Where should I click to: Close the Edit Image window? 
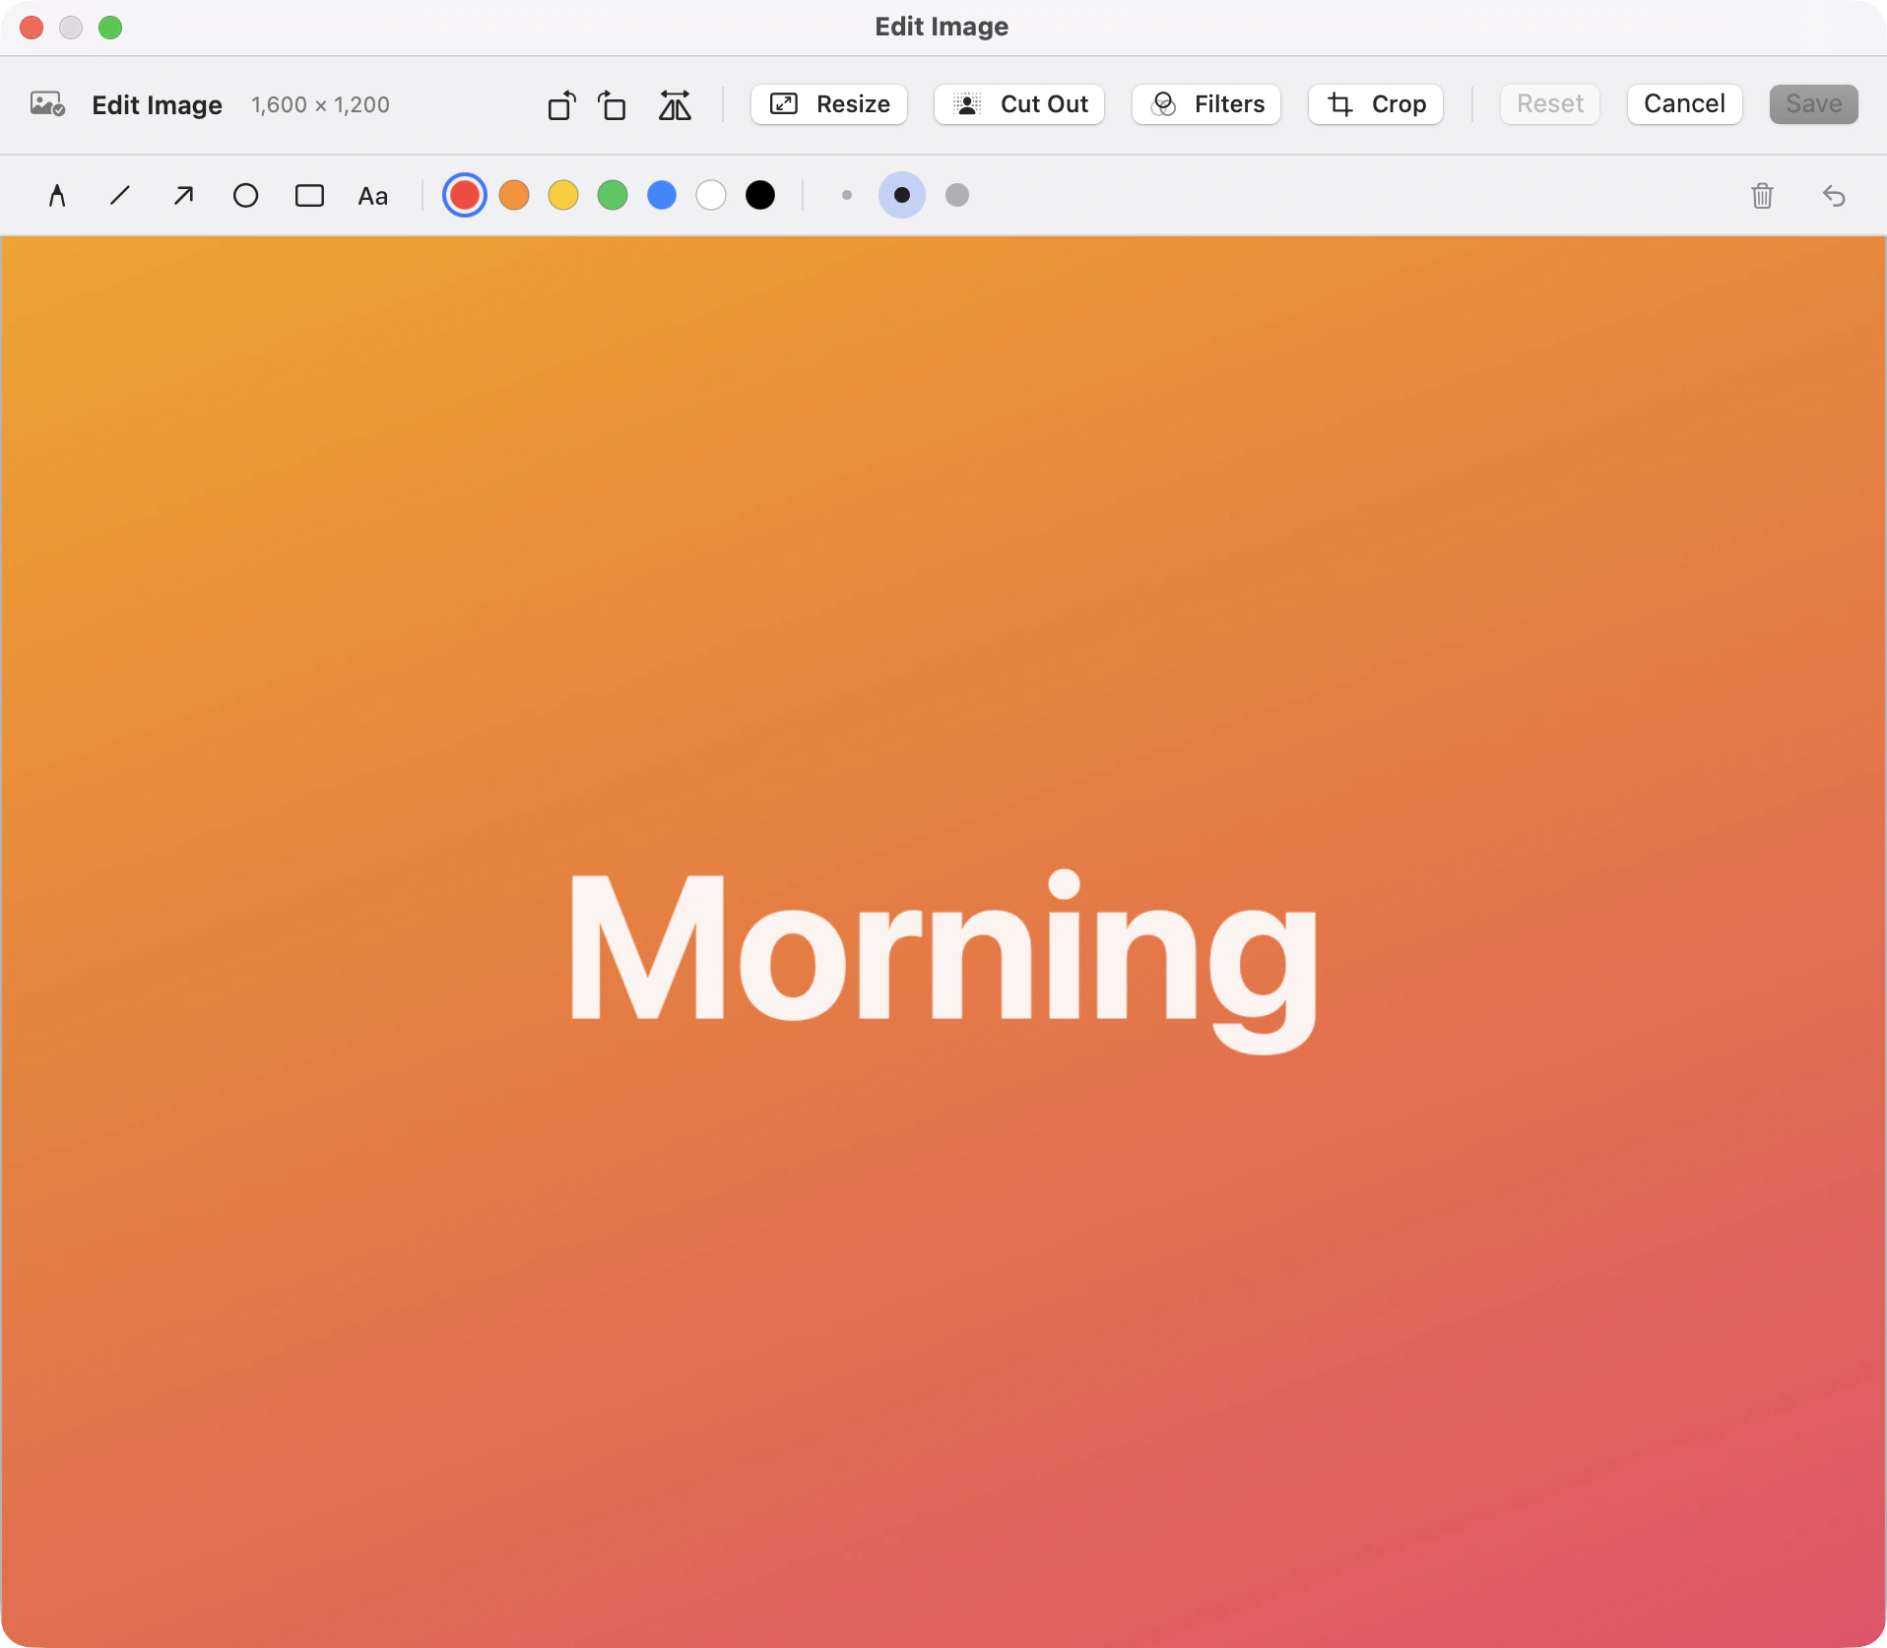point(32,28)
